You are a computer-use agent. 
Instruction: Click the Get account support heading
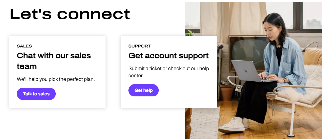click(168, 56)
